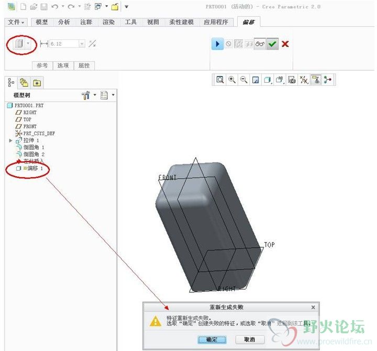Switch to the 渲染 tab
This screenshot has width=377, height=351.
[x=108, y=22]
